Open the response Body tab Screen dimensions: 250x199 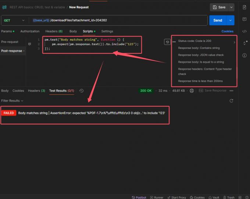click(x=5, y=91)
